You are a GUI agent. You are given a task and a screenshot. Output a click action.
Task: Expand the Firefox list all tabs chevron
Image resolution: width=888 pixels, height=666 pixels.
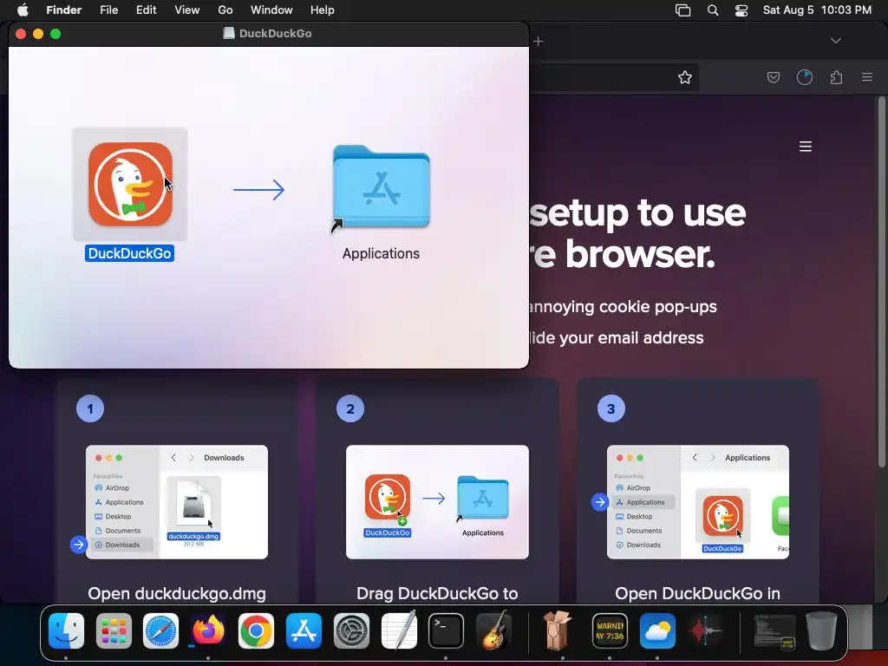[836, 41]
